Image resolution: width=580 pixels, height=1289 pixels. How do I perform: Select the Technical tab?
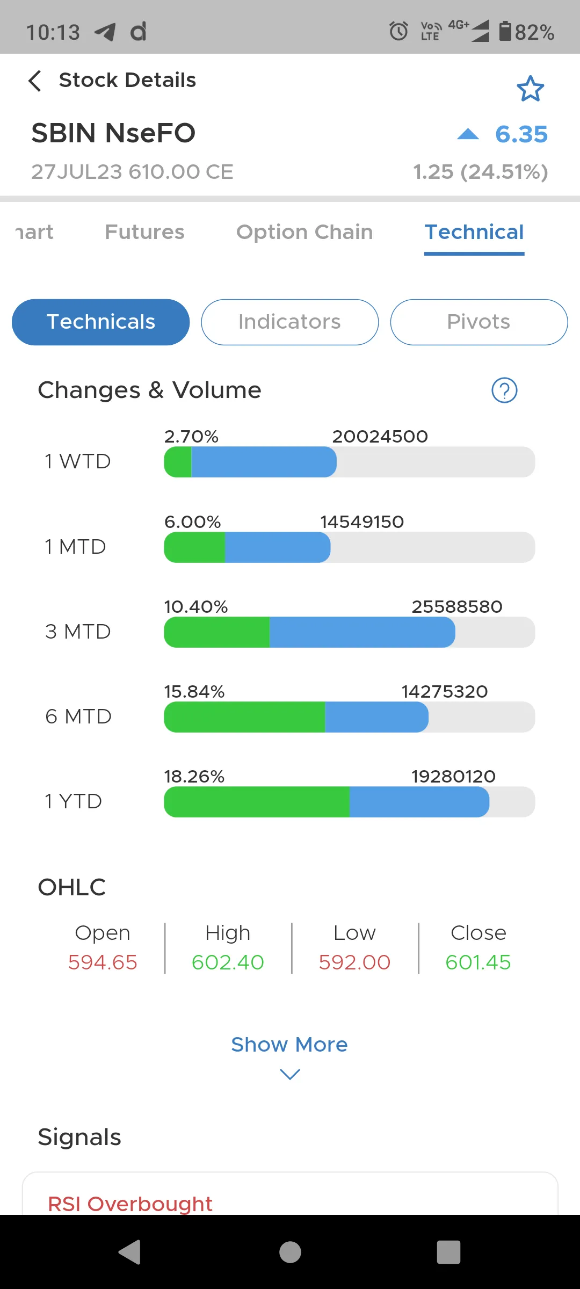[474, 232]
